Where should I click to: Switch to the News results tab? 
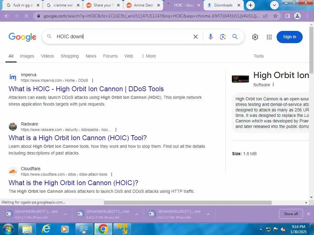point(91,56)
